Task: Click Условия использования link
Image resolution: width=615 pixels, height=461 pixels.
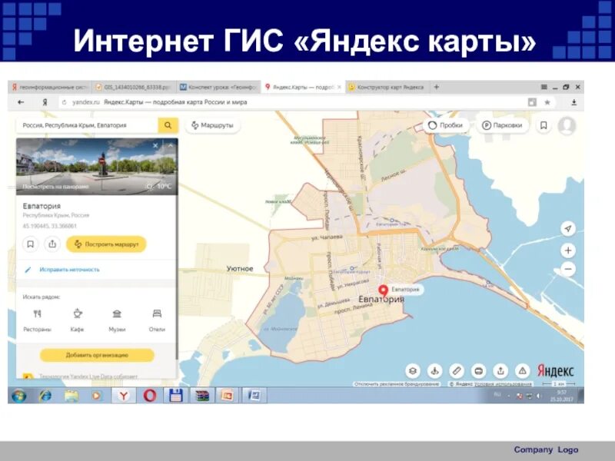Action: (504, 384)
